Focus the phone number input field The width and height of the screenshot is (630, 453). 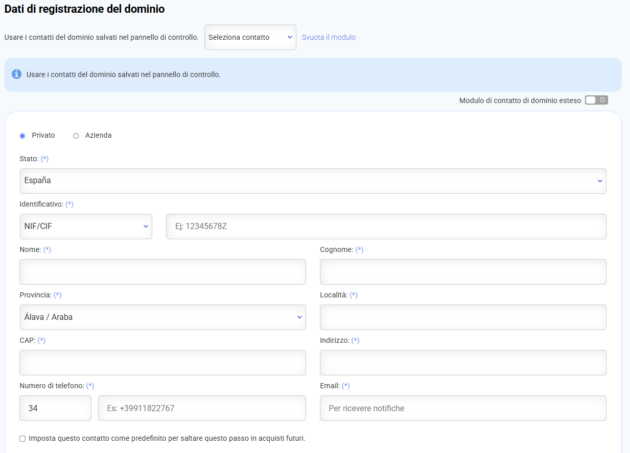coord(202,408)
